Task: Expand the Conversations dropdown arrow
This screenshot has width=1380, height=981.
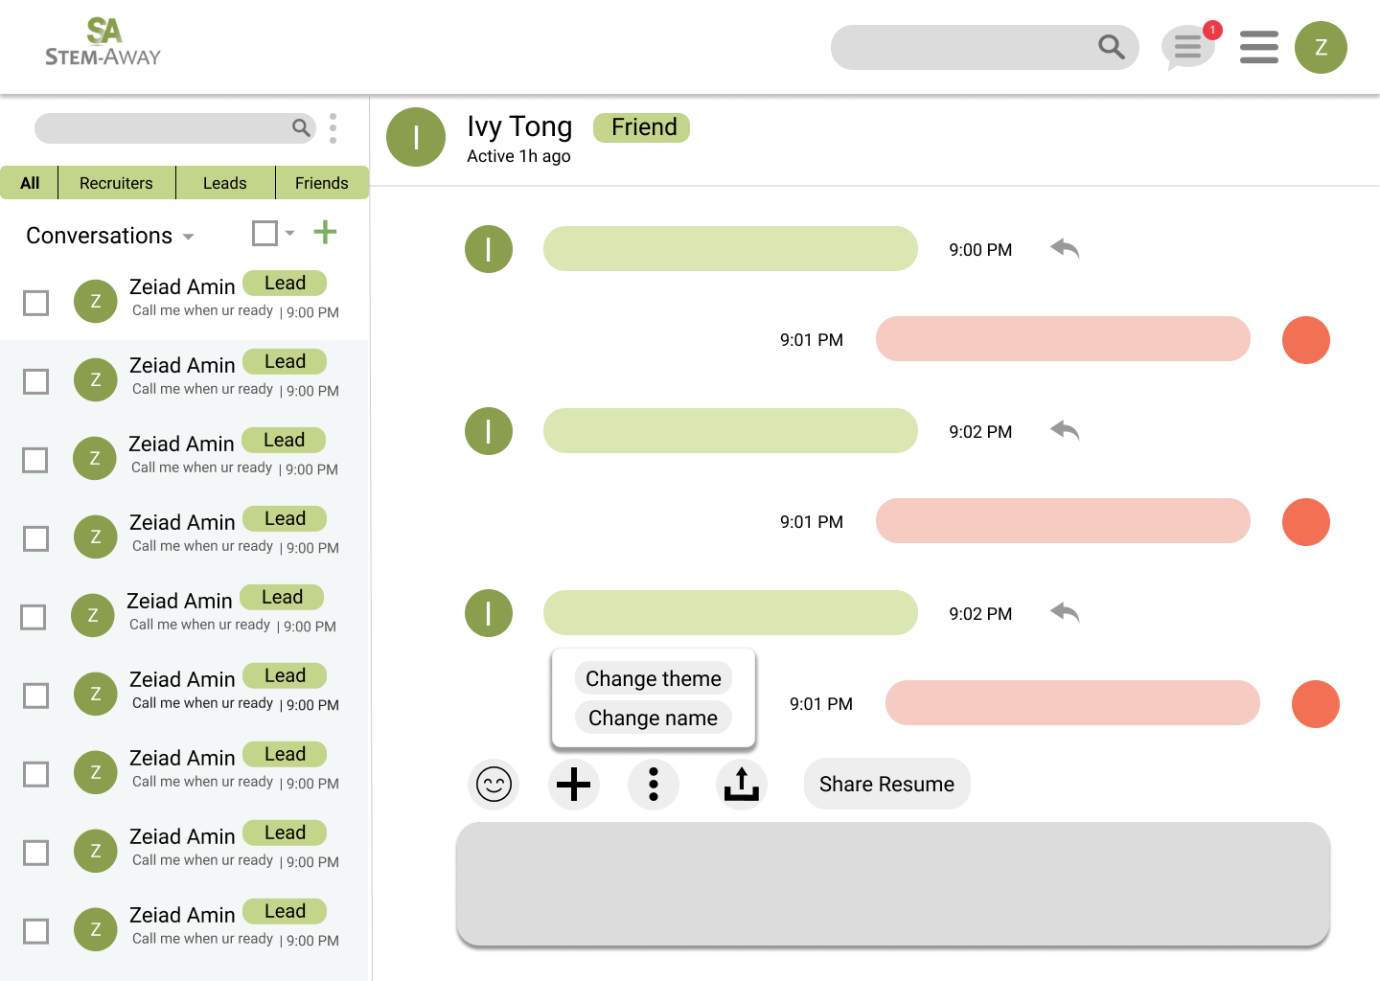Action: coord(189,237)
